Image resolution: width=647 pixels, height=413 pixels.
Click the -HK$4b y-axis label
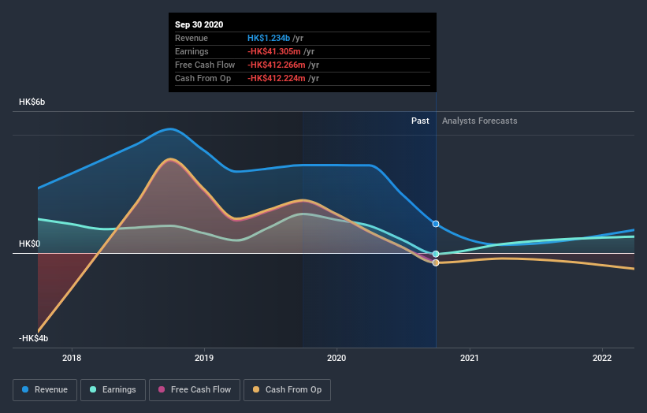33,338
